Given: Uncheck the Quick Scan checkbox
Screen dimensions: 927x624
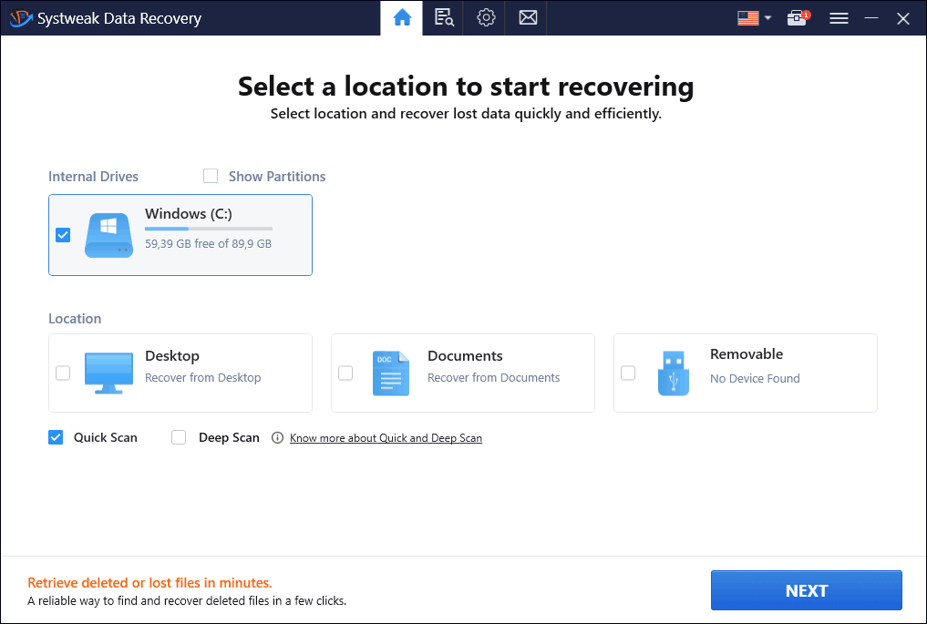Looking at the screenshot, I should tap(56, 437).
